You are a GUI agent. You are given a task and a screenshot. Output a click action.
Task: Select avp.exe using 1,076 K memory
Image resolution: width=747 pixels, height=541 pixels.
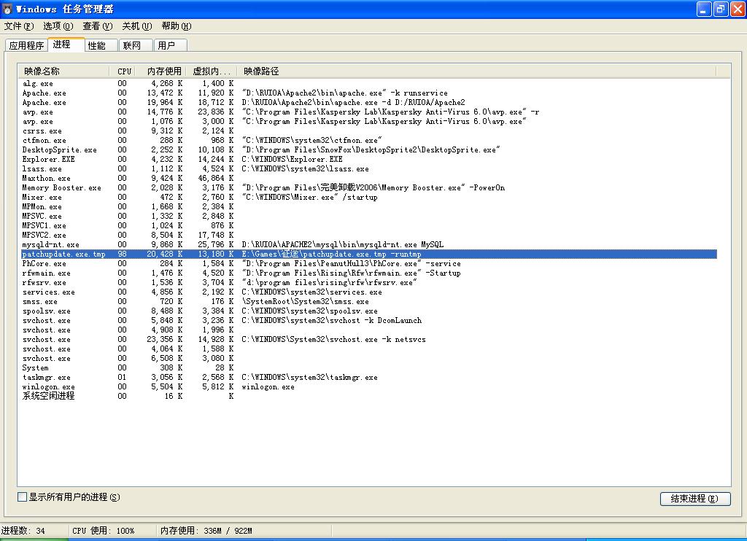(369, 122)
